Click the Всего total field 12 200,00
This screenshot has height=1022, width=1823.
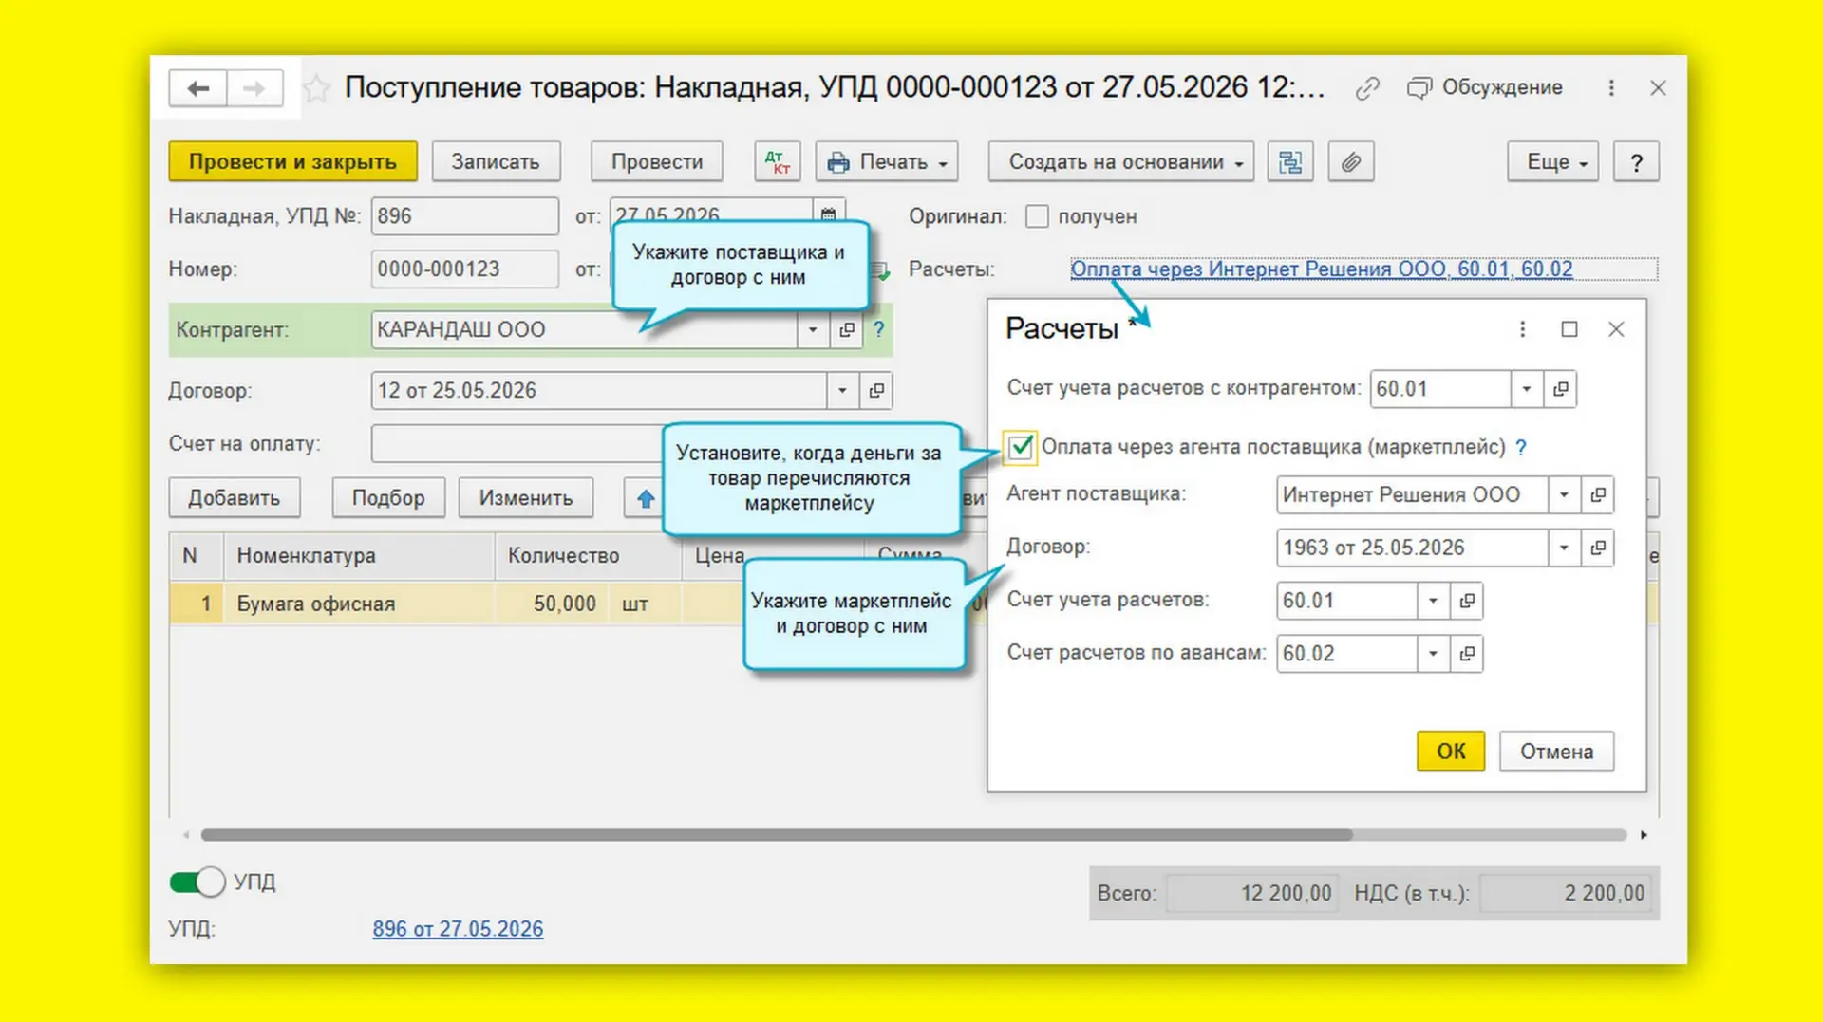tap(1252, 894)
